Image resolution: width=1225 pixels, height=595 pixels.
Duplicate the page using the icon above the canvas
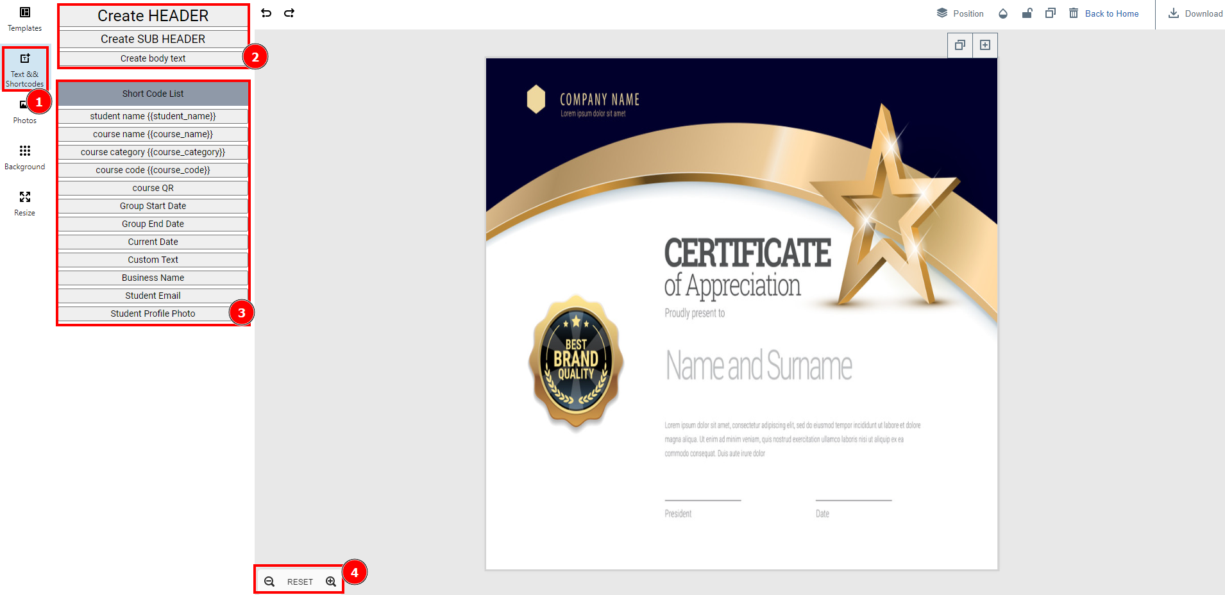960,45
